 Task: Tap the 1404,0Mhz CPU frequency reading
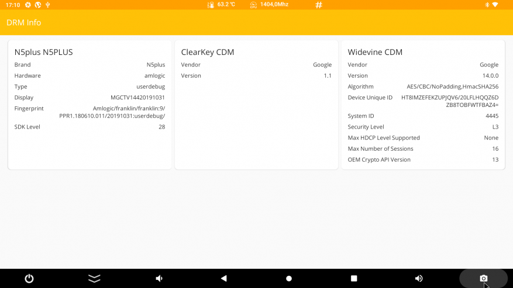274,5
